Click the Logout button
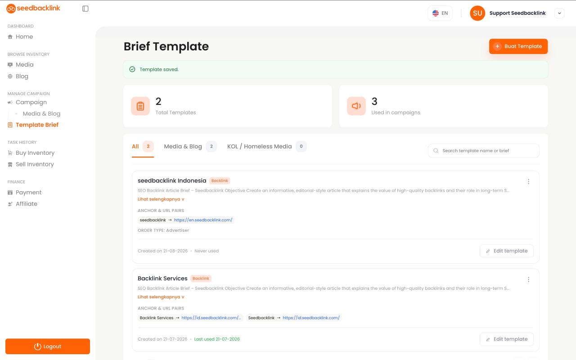The width and height of the screenshot is (576, 360). tap(48, 346)
